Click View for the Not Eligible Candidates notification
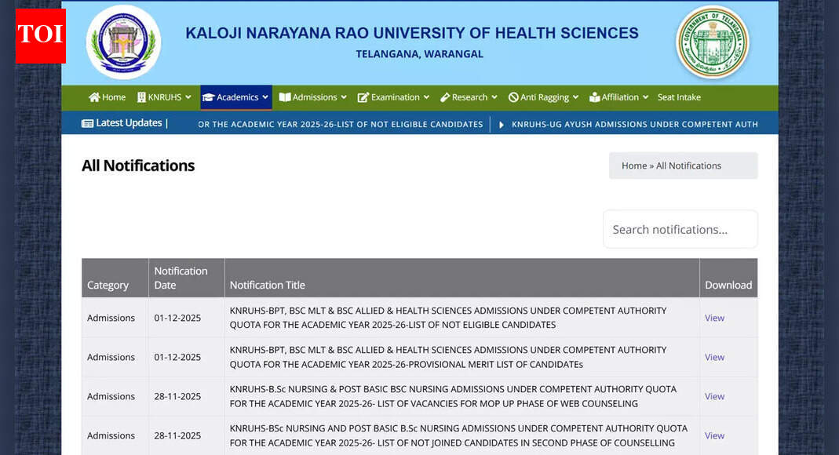This screenshot has height=455, width=839. point(714,318)
